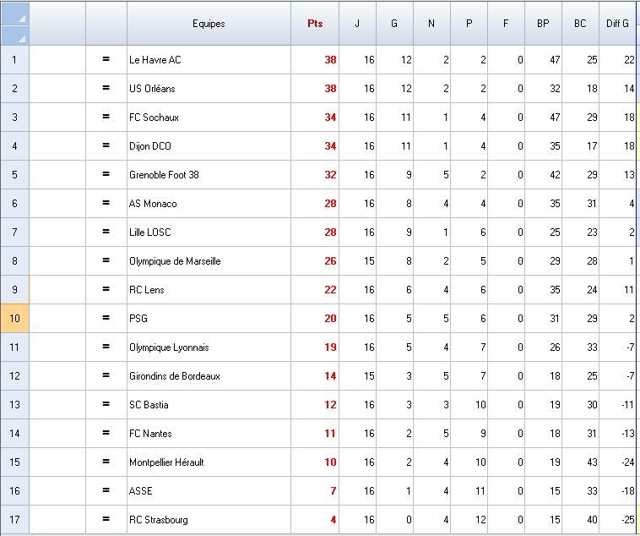Click the Girondins de Bordeaux team name
Screen dimensions: 640x536
(175, 376)
